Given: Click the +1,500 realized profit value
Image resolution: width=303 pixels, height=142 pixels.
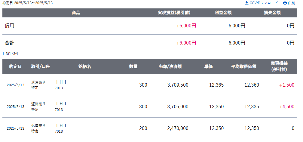Looking at the screenshot, I should 286,85.
